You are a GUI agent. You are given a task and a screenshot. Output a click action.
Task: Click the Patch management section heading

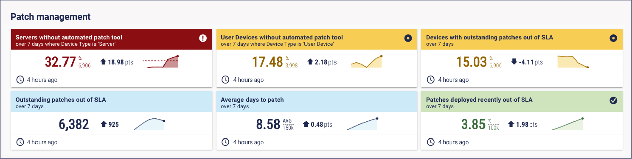[x=51, y=17]
